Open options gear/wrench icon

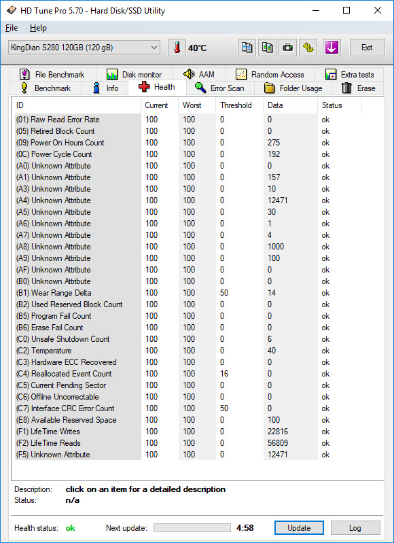pyautogui.click(x=308, y=48)
